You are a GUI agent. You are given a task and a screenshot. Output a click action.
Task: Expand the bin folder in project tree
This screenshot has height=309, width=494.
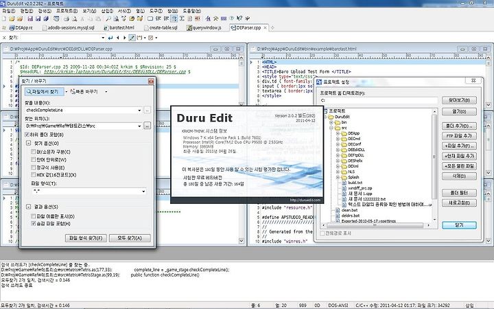click(x=331, y=122)
